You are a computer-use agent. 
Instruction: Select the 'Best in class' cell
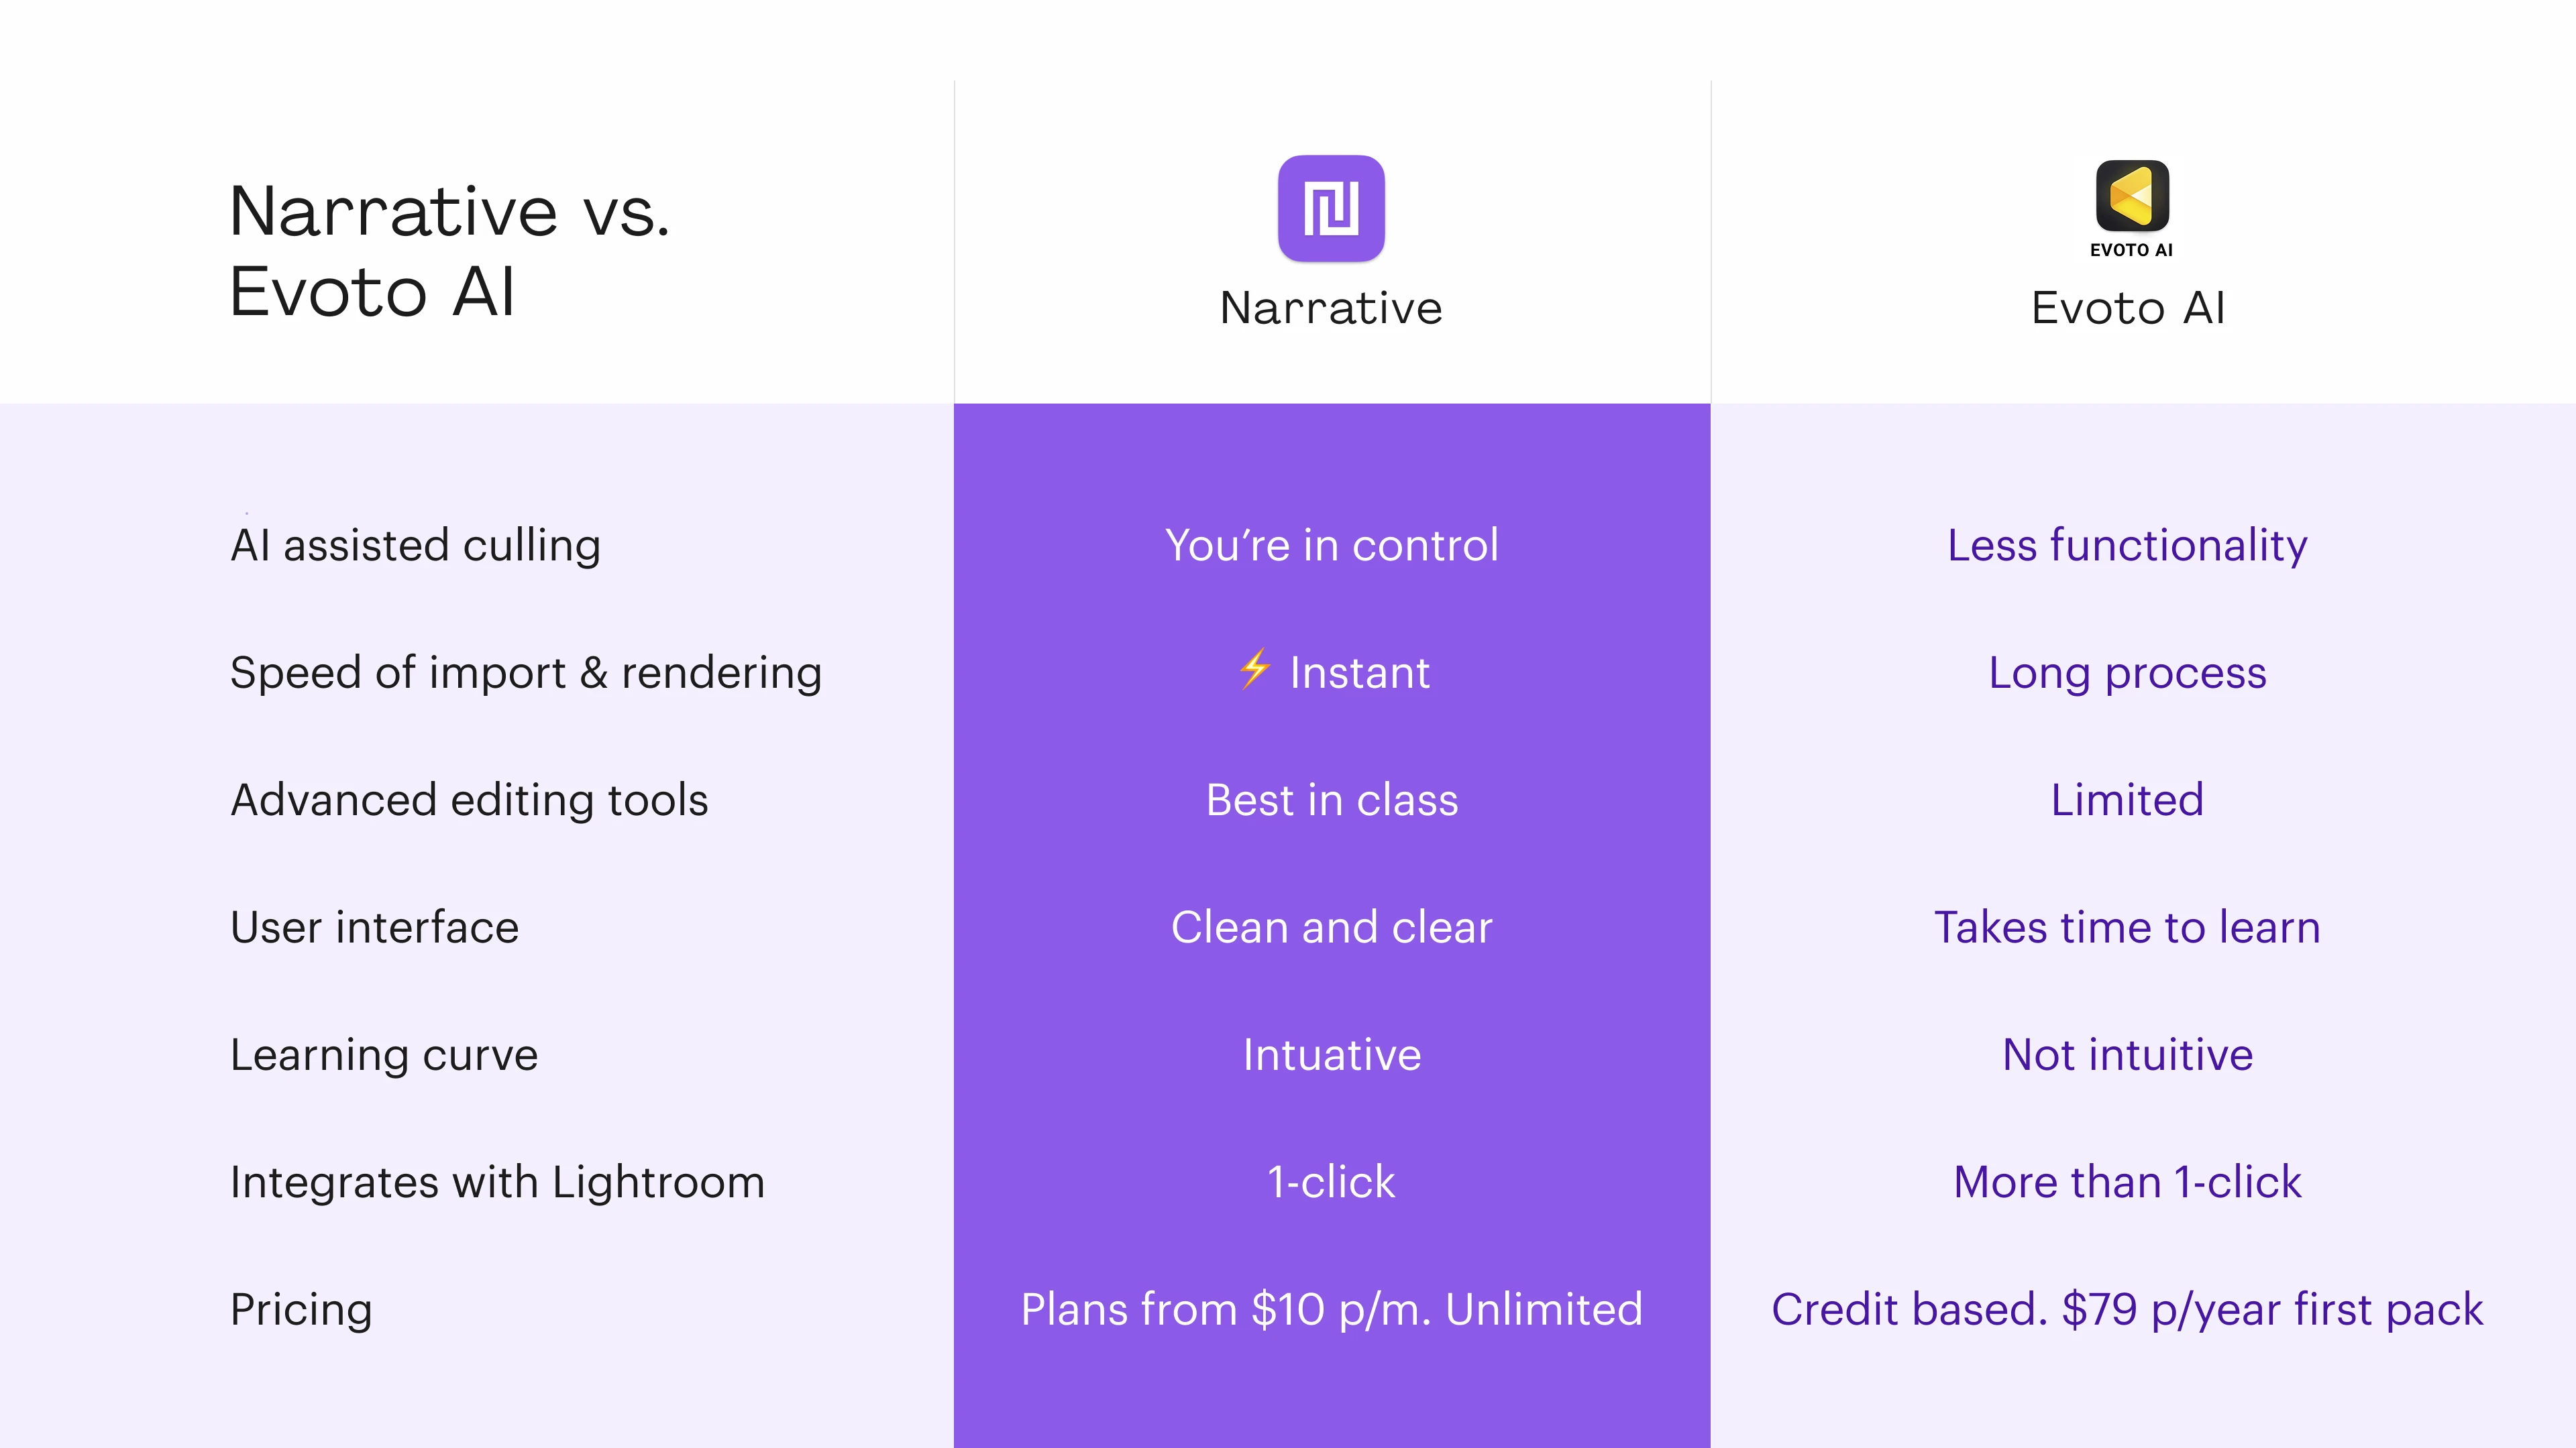coord(1332,800)
